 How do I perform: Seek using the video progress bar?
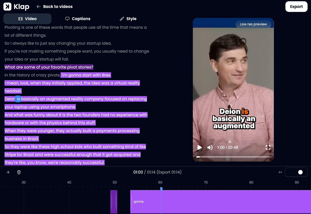(233, 157)
